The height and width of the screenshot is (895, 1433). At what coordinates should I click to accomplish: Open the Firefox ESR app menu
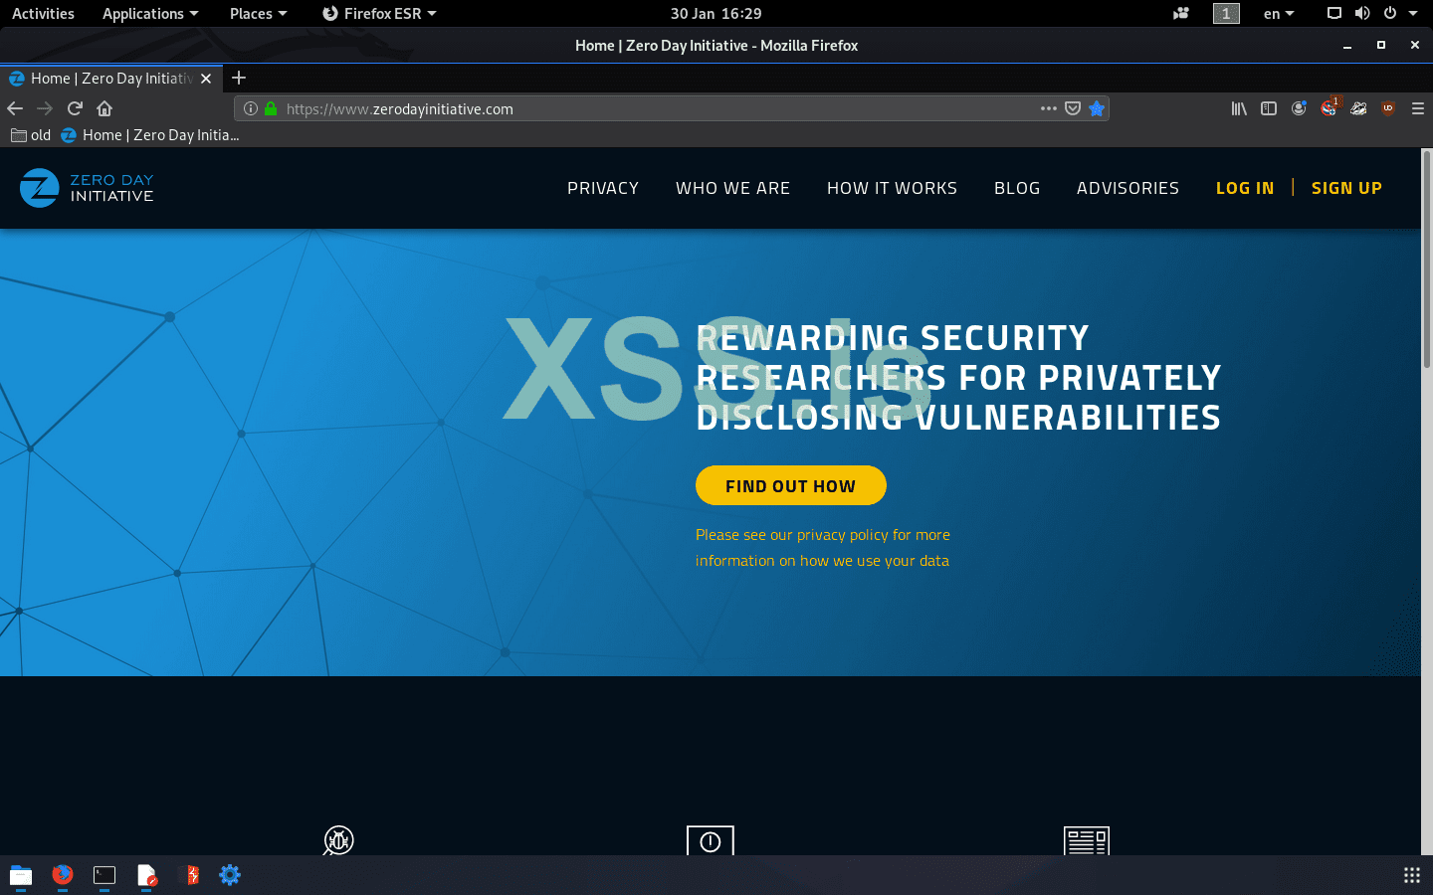click(379, 13)
